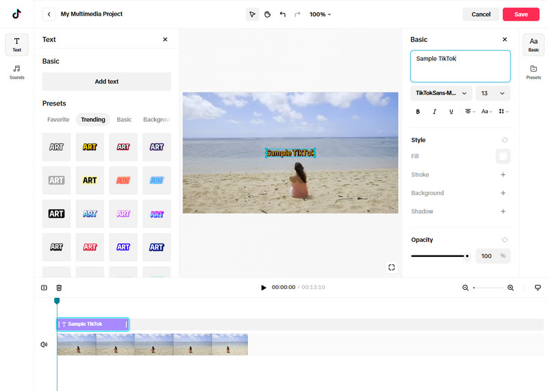Add a Stroke to the text
This screenshot has width=548, height=391.
pos(503,175)
